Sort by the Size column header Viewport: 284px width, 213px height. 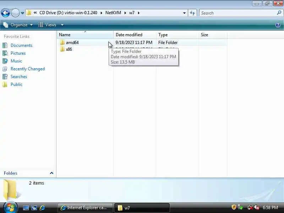pyautogui.click(x=213, y=34)
